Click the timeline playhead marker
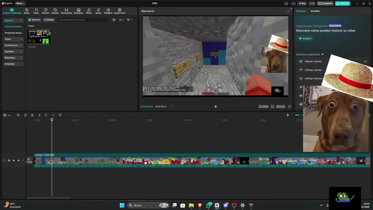The height and width of the screenshot is (210, 373). tap(52, 120)
